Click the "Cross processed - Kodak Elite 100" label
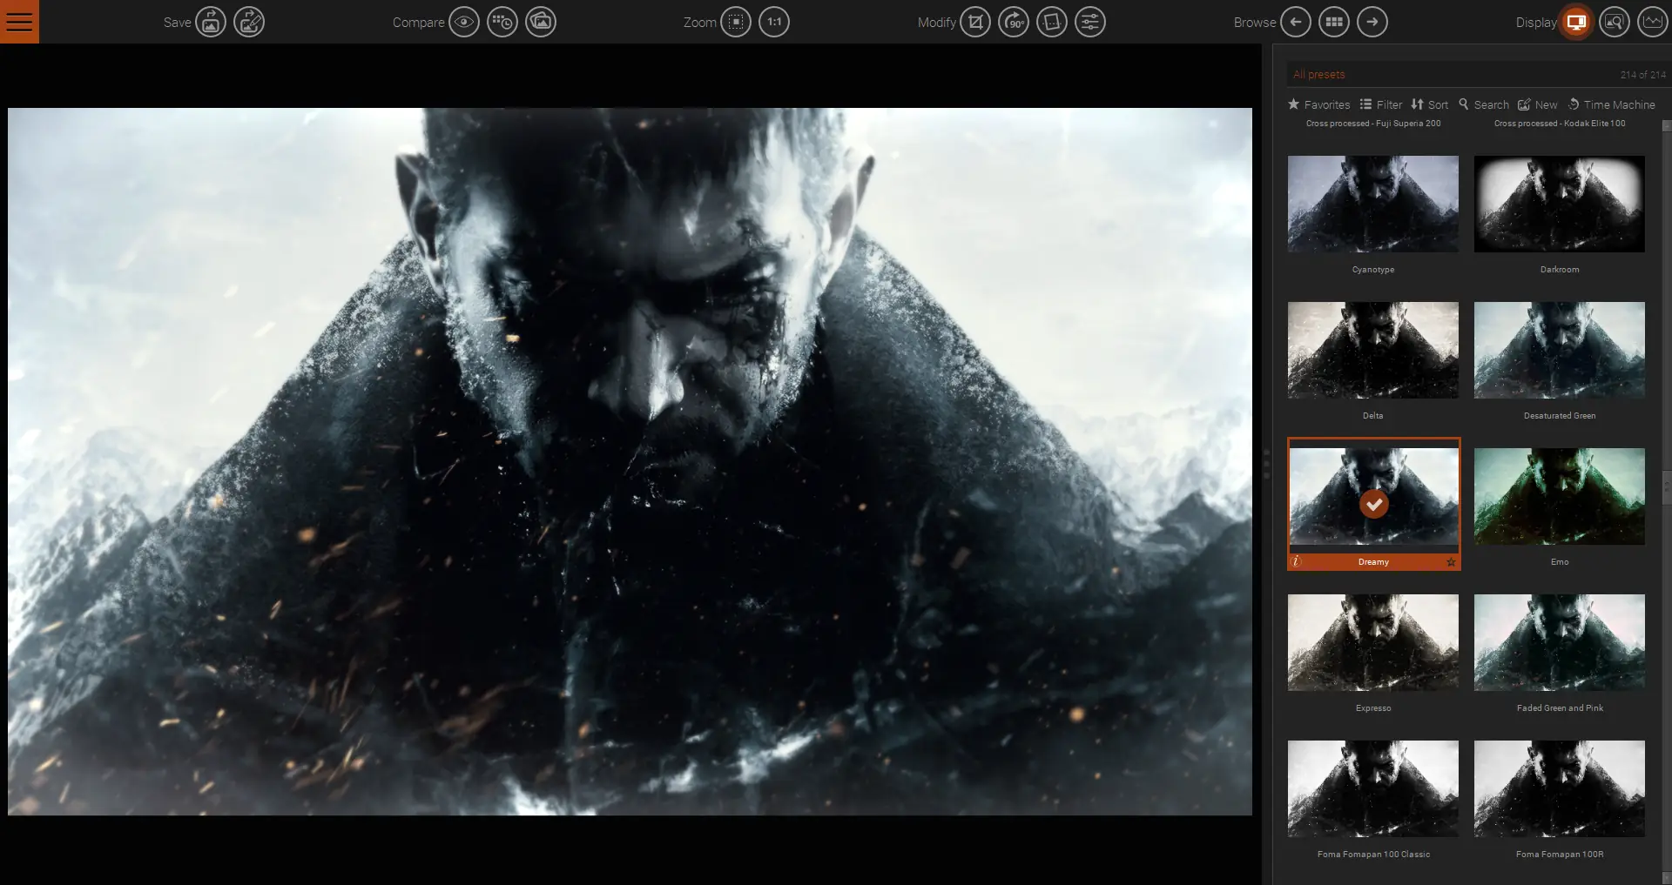The height and width of the screenshot is (885, 1672). (1560, 124)
